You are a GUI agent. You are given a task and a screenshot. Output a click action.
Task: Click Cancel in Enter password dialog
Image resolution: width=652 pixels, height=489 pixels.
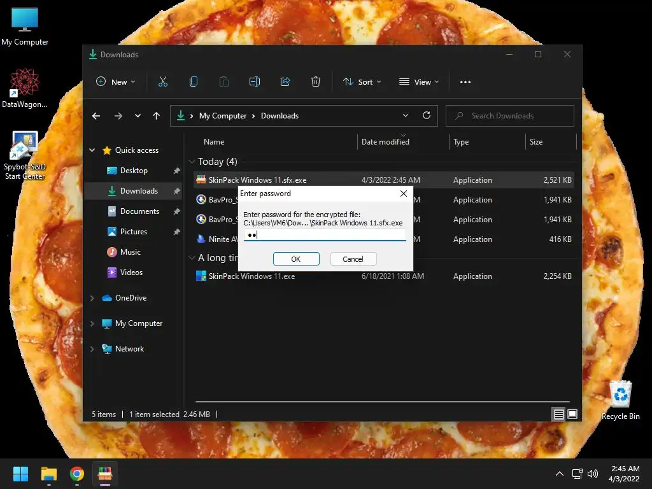tap(353, 259)
